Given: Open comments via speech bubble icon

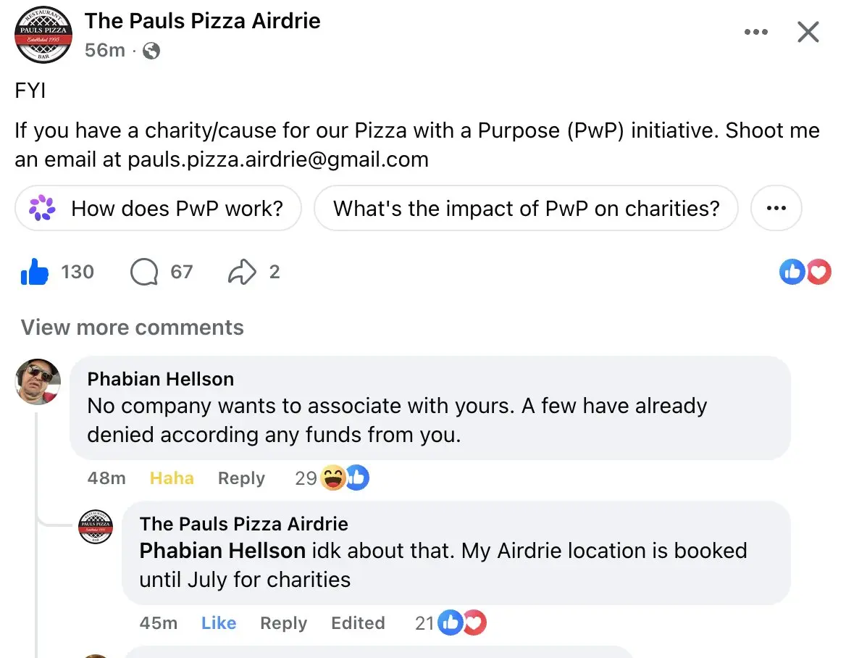Looking at the screenshot, I should 144,272.
